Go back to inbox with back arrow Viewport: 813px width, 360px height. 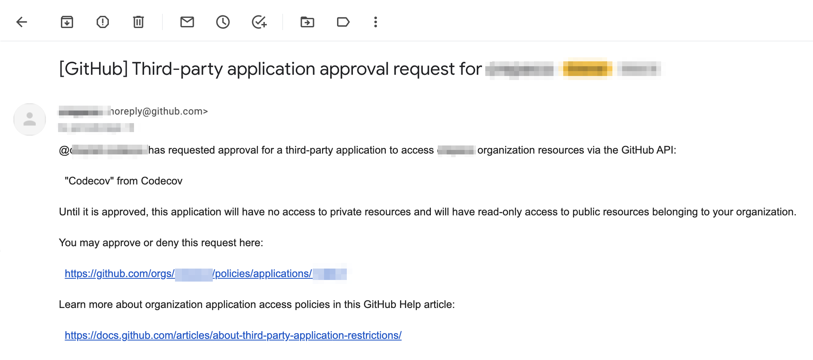coord(22,22)
